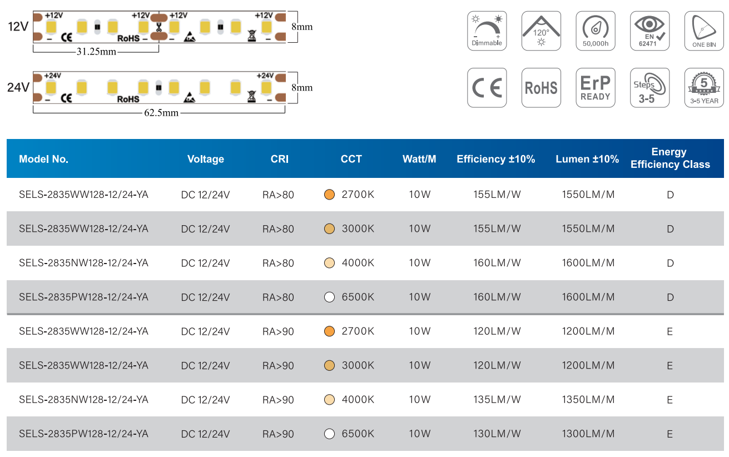Click the EN 62471 eye safety icon
Image resolution: width=729 pixels, height=457 pixels.
point(649,31)
